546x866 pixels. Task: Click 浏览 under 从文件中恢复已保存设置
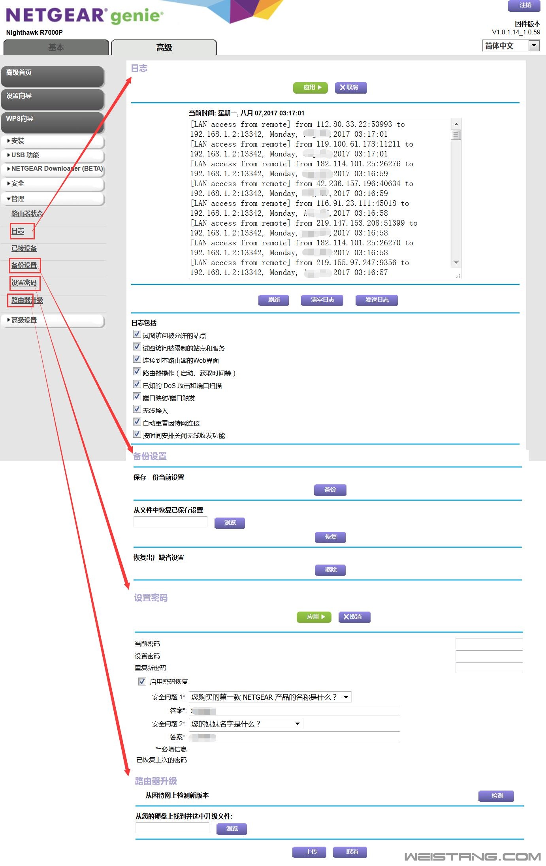point(230,523)
